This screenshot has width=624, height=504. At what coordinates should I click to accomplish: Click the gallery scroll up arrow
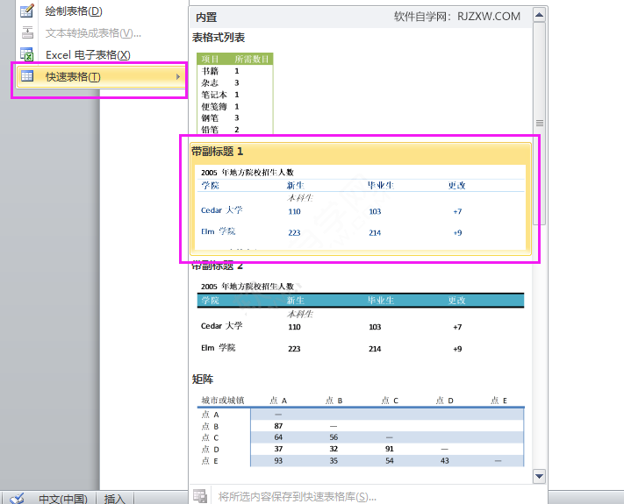(539, 15)
